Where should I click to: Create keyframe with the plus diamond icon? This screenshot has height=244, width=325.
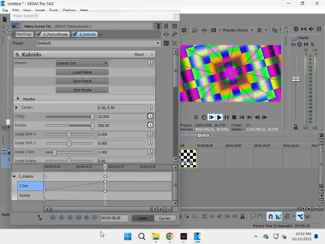pos(86,218)
